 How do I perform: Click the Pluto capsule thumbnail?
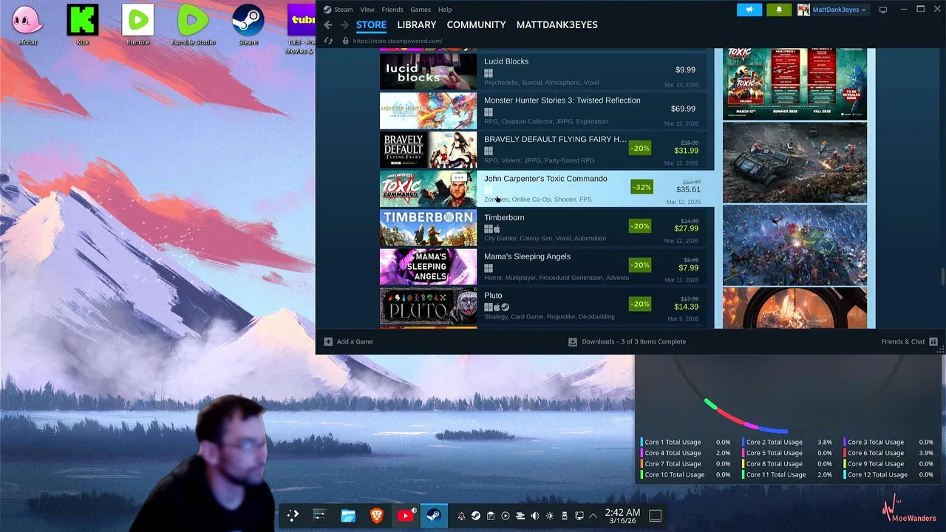429,306
